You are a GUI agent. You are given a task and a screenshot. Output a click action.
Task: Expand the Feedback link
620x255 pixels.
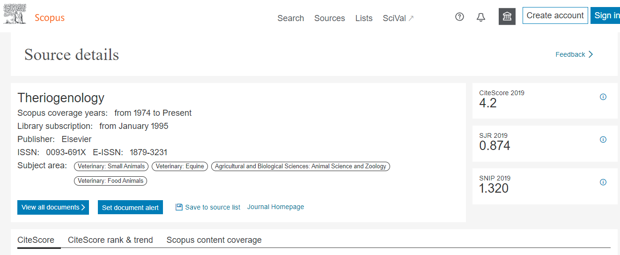[574, 54]
